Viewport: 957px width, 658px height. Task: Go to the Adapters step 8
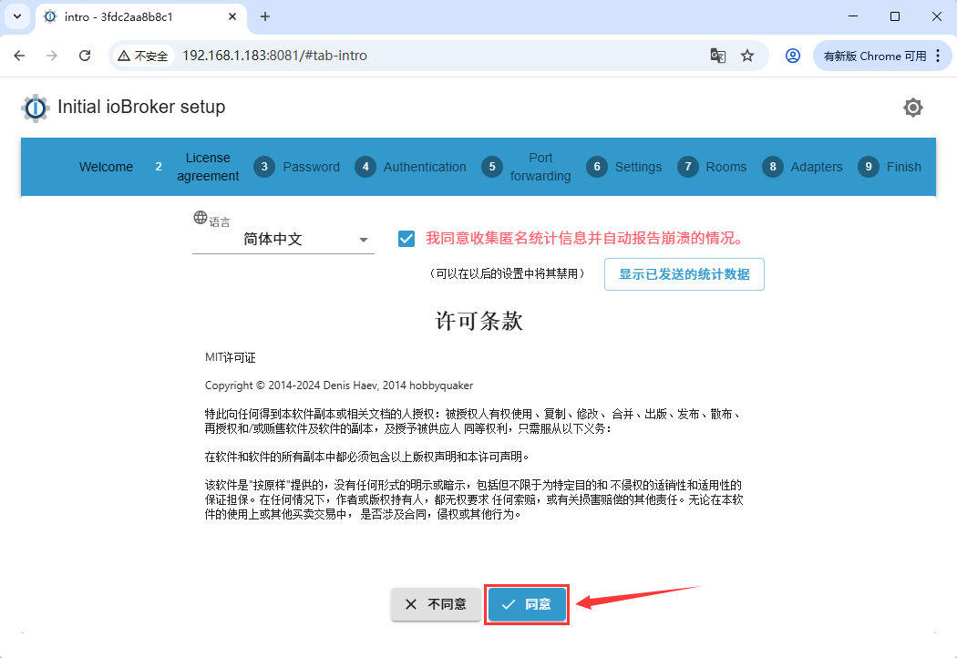(x=802, y=167)
